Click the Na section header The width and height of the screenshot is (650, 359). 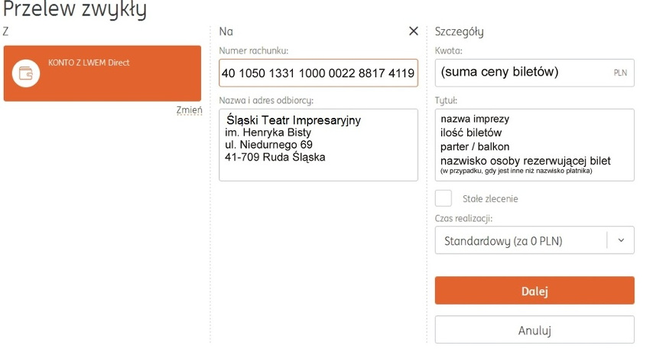(x=226, y=31)
